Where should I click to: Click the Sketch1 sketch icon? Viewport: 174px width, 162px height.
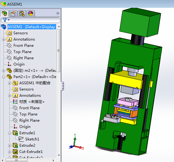click(x=21, y=139)
